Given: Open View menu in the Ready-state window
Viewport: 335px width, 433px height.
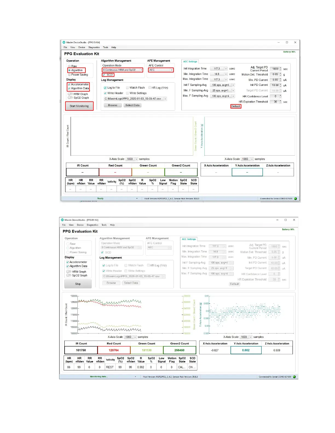Looking at the screenshot, I should 73,47.
